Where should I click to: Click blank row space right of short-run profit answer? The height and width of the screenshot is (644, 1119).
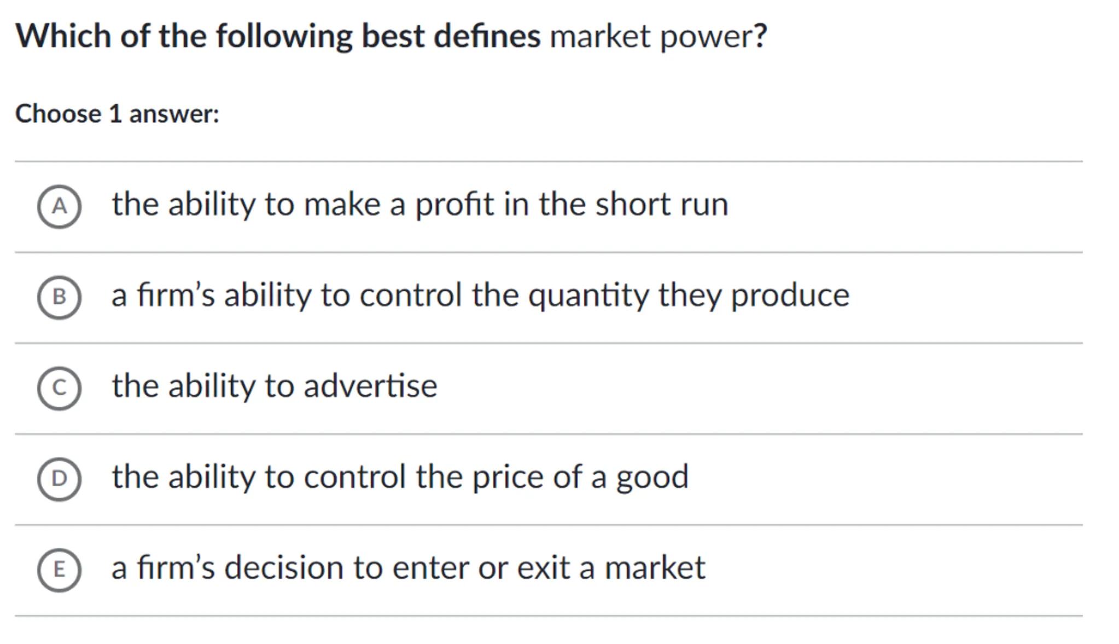902,206
